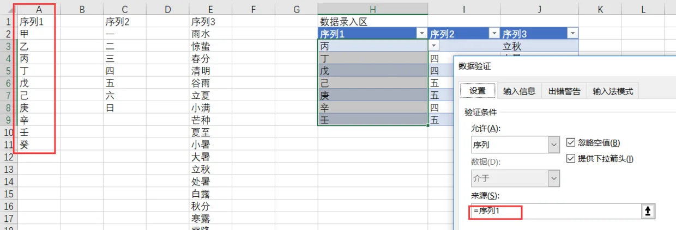Click the cell containing 二 in column C

coord(125,46)
